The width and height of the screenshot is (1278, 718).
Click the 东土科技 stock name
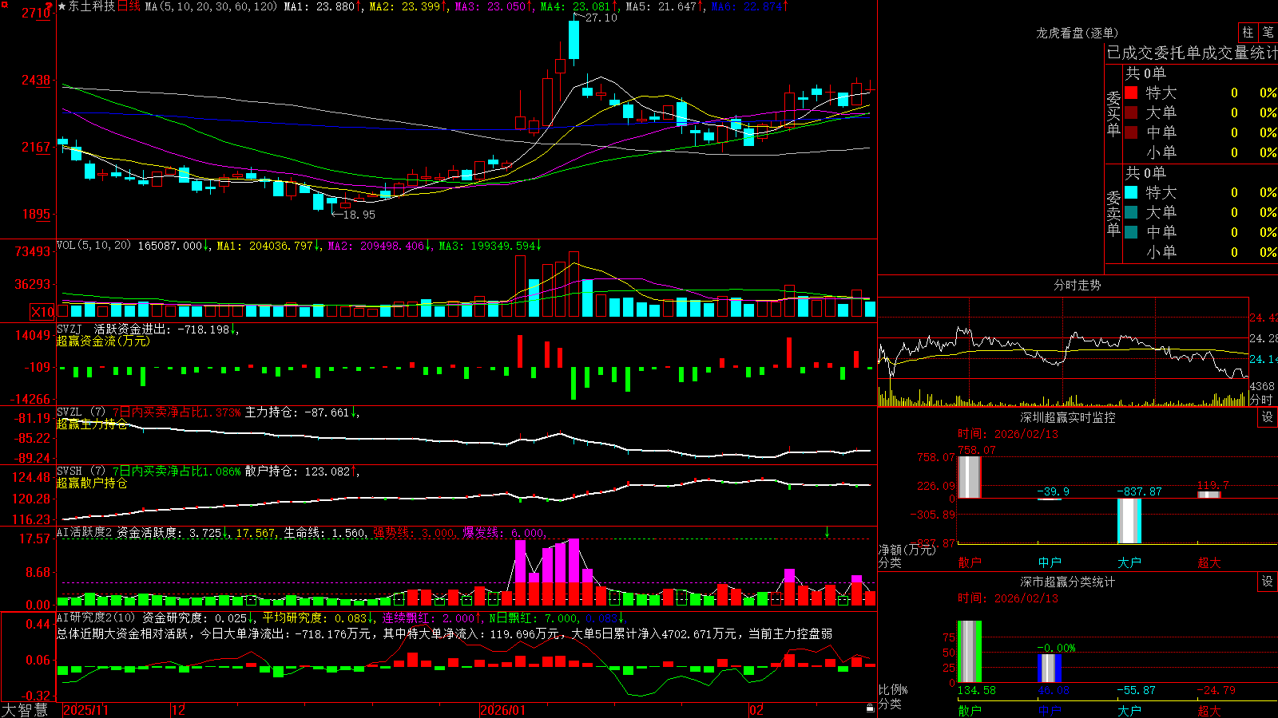92,6
